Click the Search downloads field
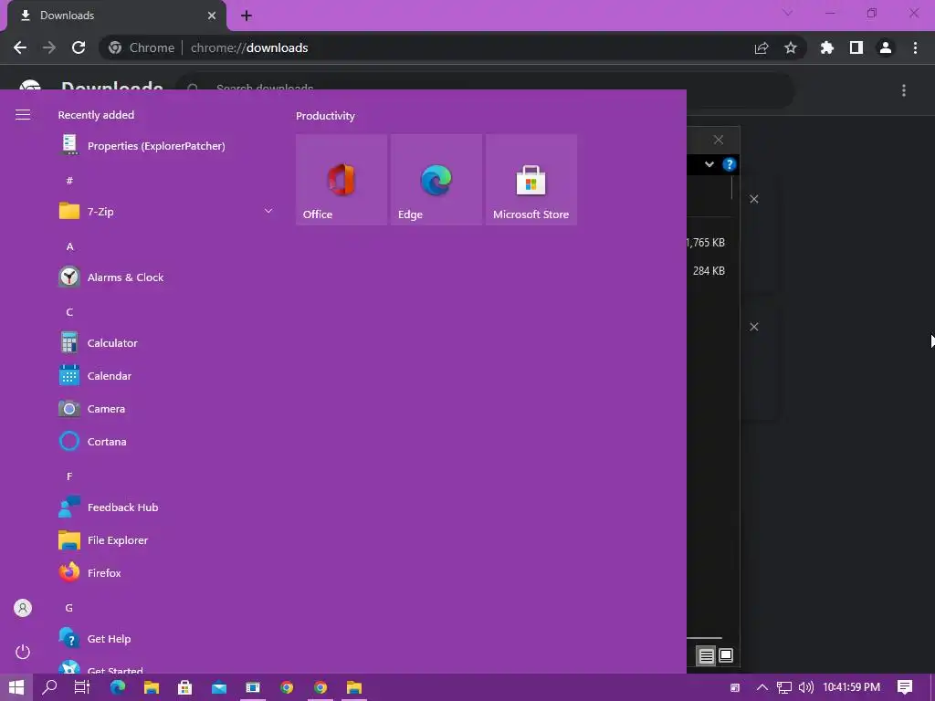Image resolution: width=935 pixels, height=701 pixels. pyautogui.click(x=484, y=90)
